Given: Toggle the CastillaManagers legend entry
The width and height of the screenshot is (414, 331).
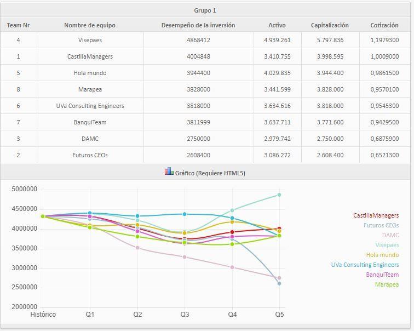Looking at the screenshot, I should point(376,215).
